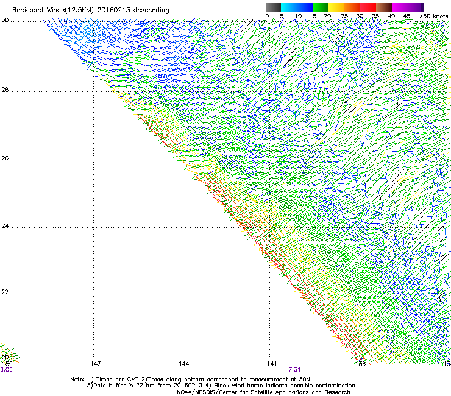
Task: Click the legend tick label 40
Action: 391,16
